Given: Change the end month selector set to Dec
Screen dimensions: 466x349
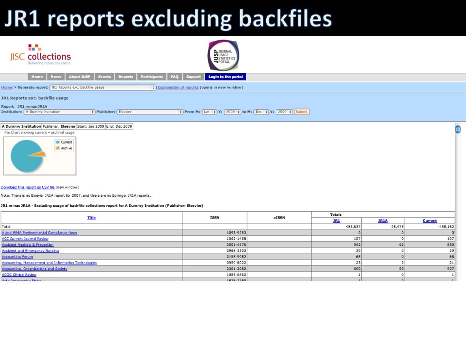Looking at the screenshot, I should [261, 112].
